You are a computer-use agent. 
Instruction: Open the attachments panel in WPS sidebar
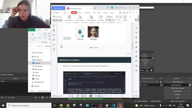tap(54, 40)
